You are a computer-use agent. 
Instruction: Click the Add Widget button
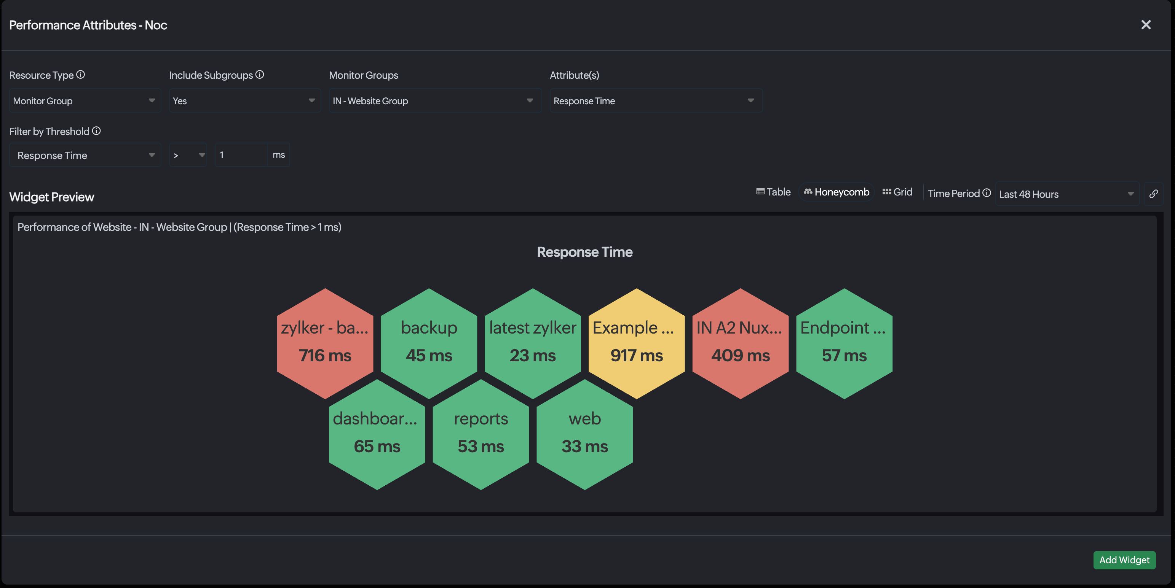1124,560
